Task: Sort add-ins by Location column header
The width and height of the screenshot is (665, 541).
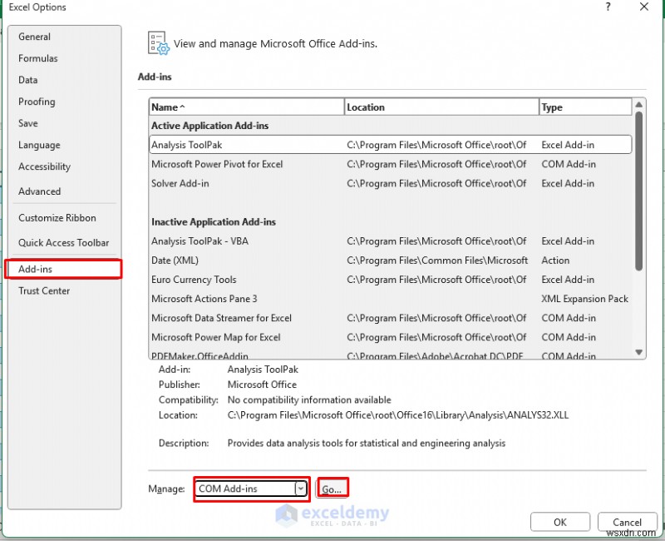Action: tap(441, 107)
